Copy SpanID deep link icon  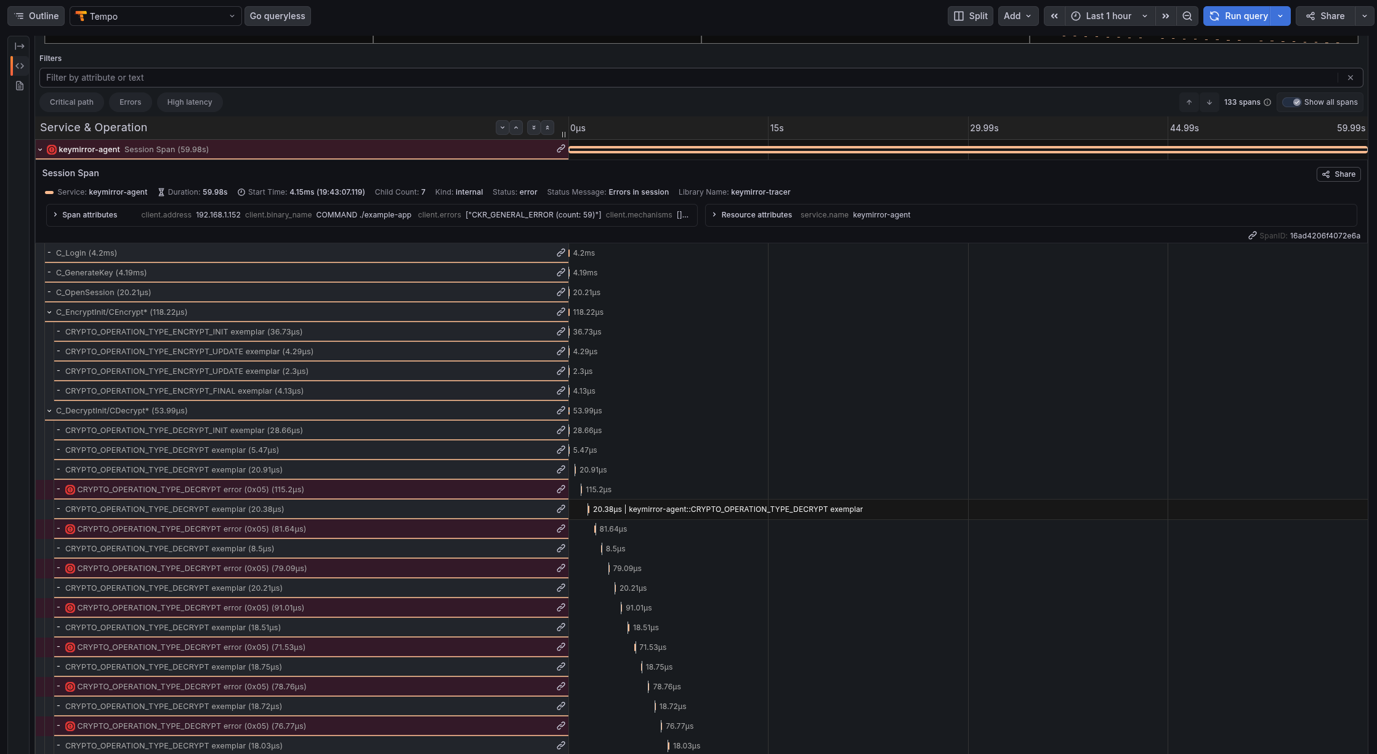[x=1253, y=235]
